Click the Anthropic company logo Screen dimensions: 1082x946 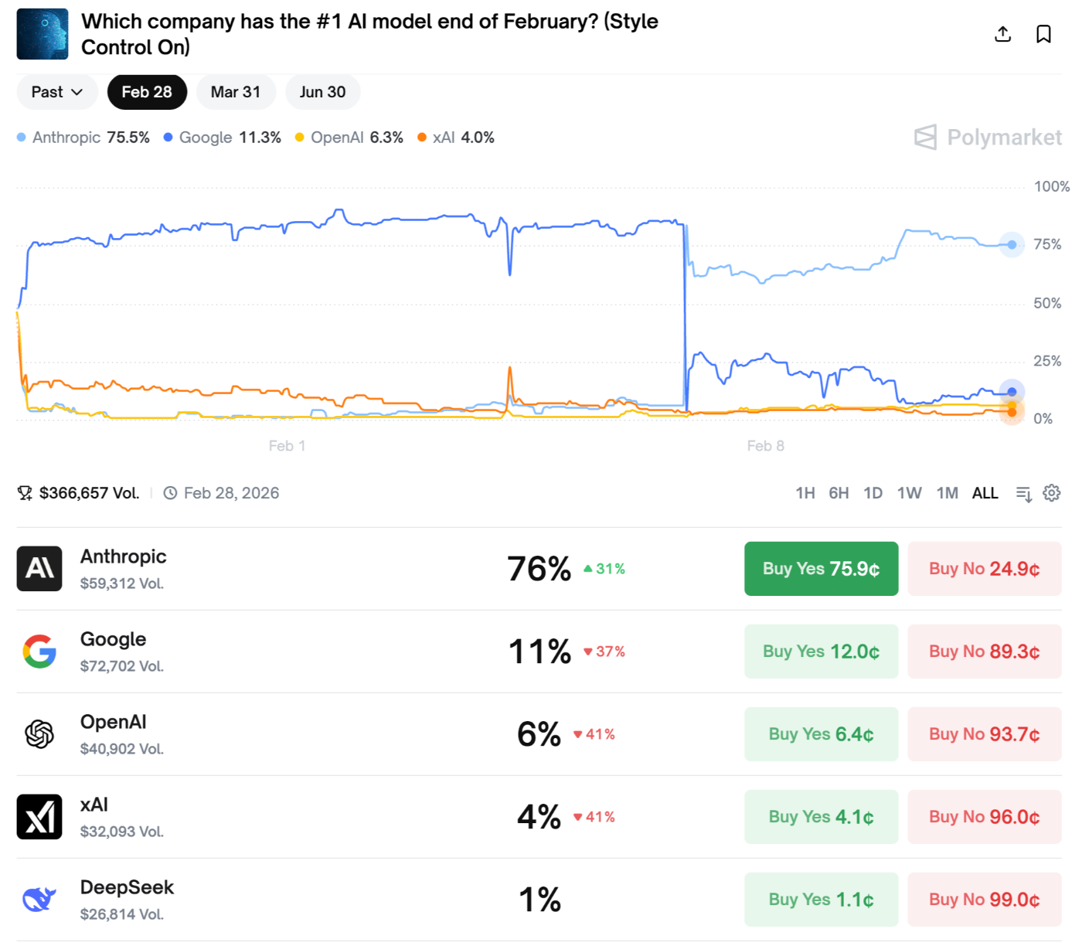(39, 569)
